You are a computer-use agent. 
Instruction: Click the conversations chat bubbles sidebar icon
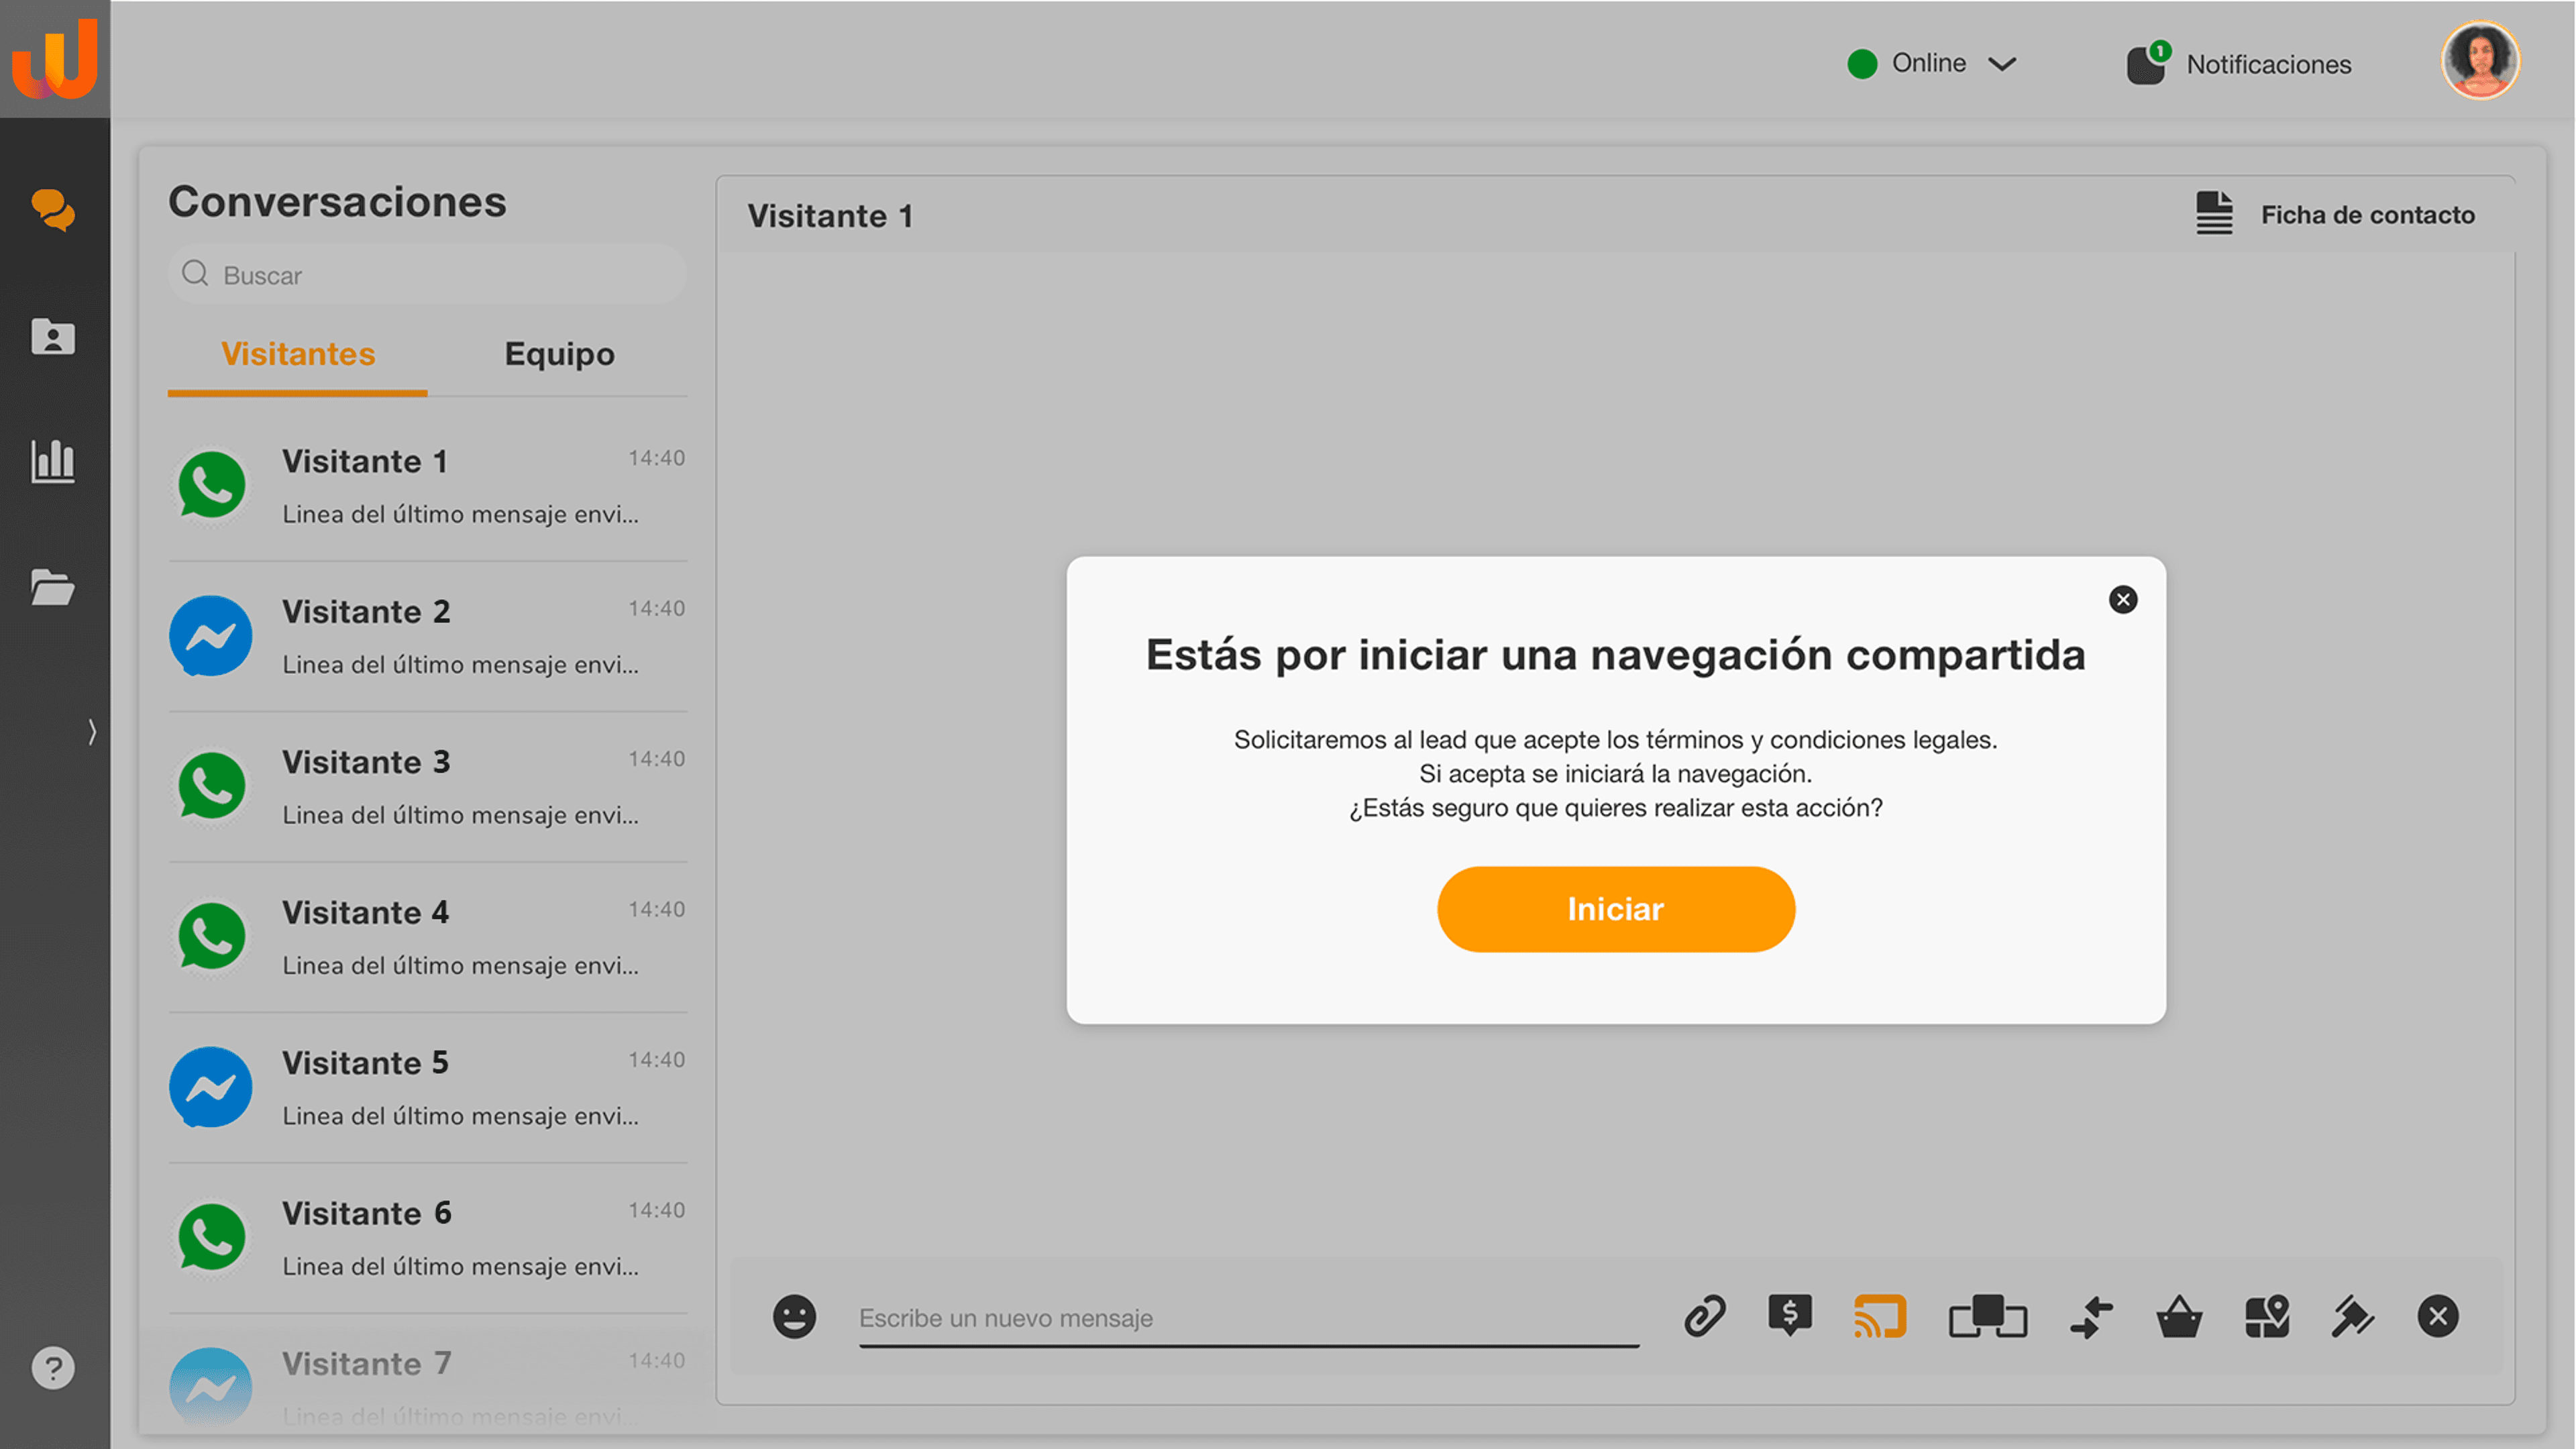[x=53, y=210]
